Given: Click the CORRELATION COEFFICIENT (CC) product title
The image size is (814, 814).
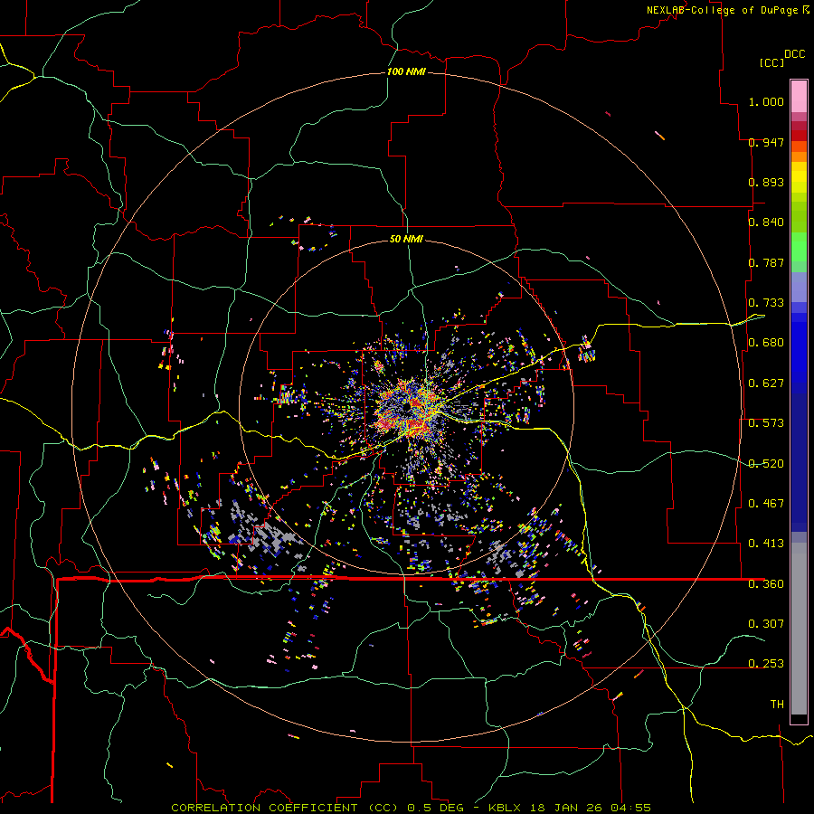Looking at the screenshot, I should pyautogui.click(x=285, y=808).
